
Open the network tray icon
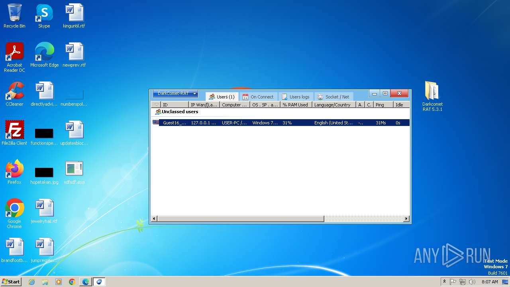point(463,282)
